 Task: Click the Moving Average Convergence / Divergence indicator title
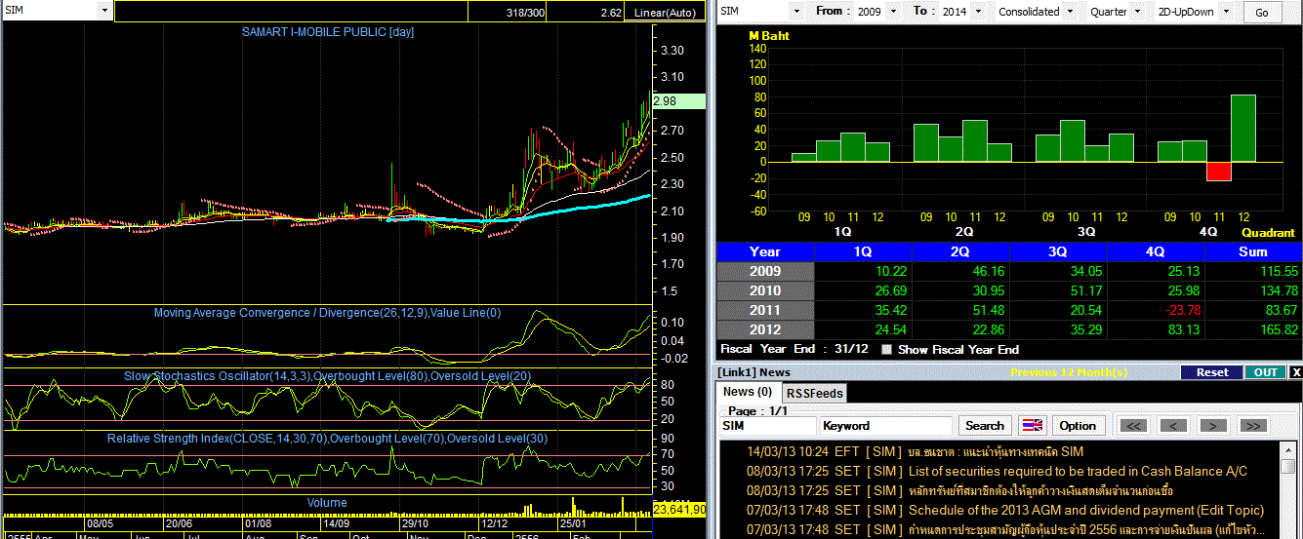tap(327, 313)
